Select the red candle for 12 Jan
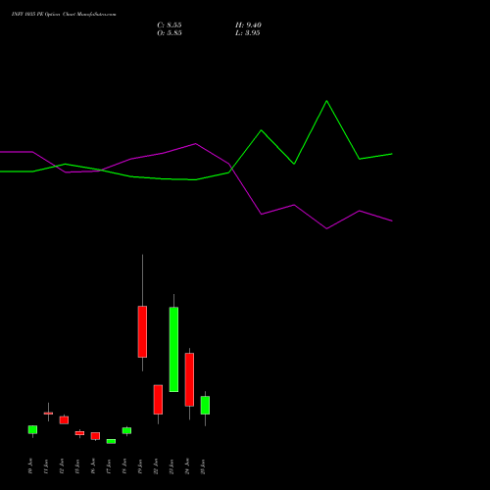 pyautogui.click(x=64, y=420)
